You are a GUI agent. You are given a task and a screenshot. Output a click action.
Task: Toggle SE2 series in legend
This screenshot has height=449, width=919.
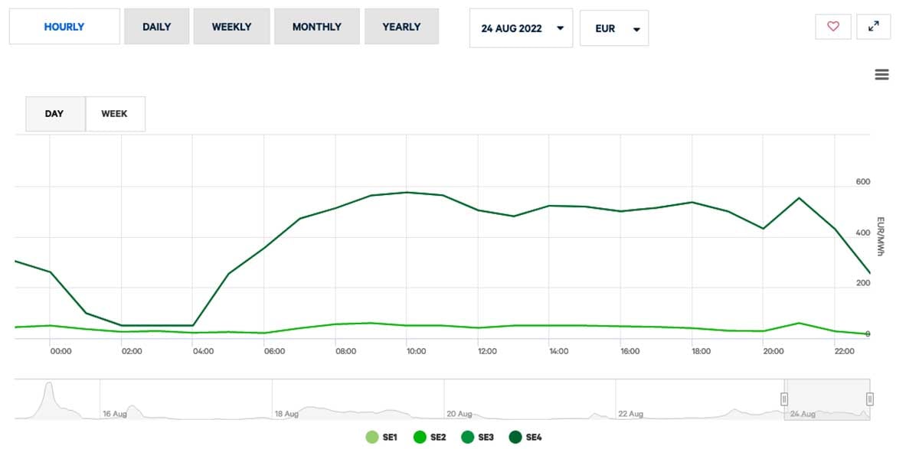click(x=430, y=438)
